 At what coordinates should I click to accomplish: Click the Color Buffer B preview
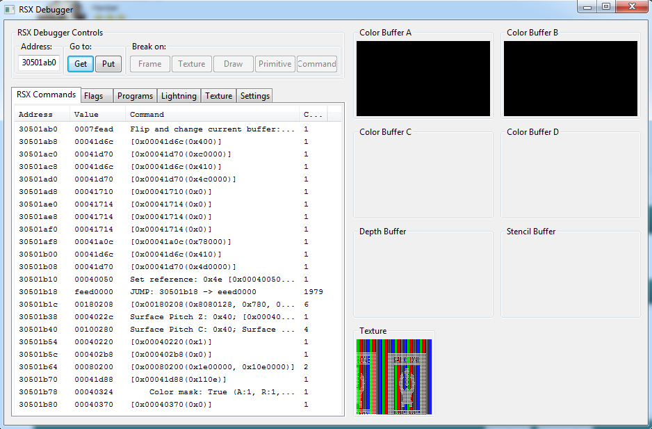(570, 79)
